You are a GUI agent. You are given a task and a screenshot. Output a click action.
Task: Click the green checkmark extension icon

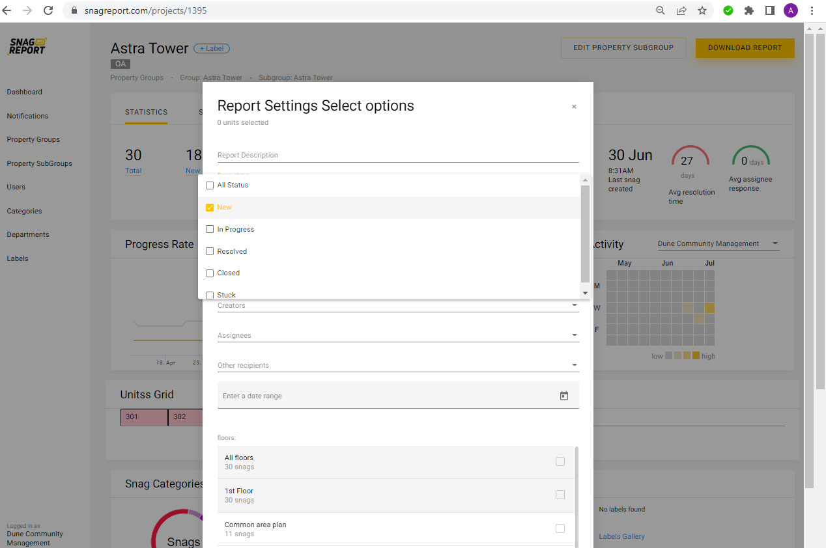point(728,10)
